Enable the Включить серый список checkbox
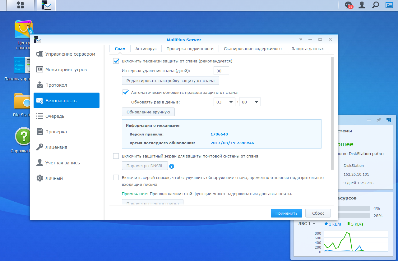The height and width of the screenshot is (261, 398). (116, 177)
